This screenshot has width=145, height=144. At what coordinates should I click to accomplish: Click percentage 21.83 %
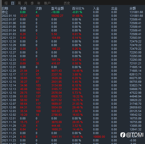click(x=77, y=104)
